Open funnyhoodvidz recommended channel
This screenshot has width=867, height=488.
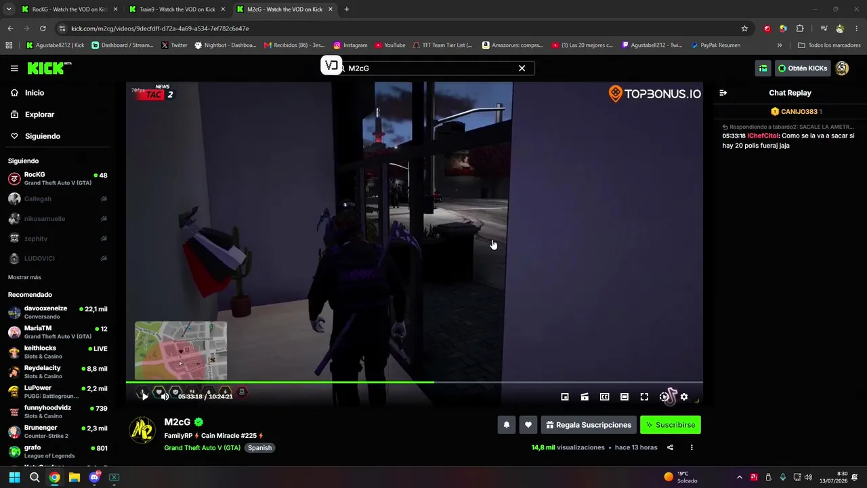click(x=58, y=411)
